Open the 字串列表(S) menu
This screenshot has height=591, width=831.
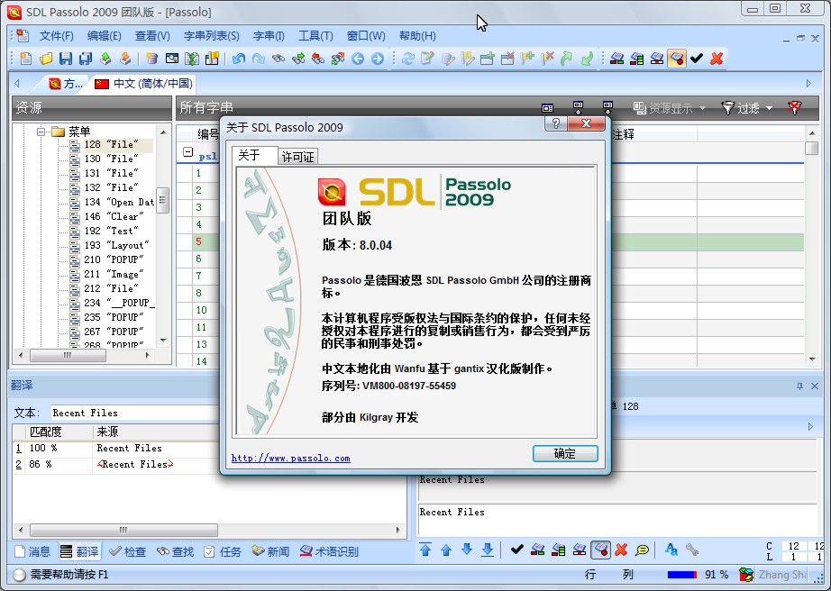tap(212, 35)
